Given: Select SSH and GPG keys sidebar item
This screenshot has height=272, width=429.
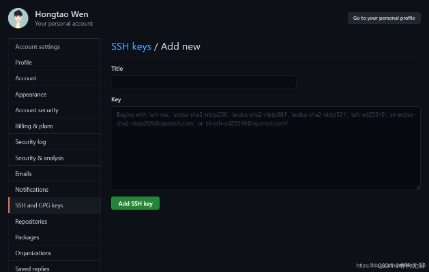Looking at the screenshot, I should [39, 205].
